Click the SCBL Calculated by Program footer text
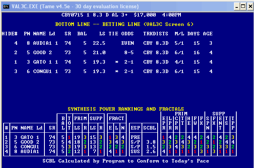 click(126, 161)
